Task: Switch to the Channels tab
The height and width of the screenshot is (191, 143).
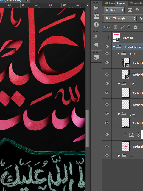Action: pos(136,4)
